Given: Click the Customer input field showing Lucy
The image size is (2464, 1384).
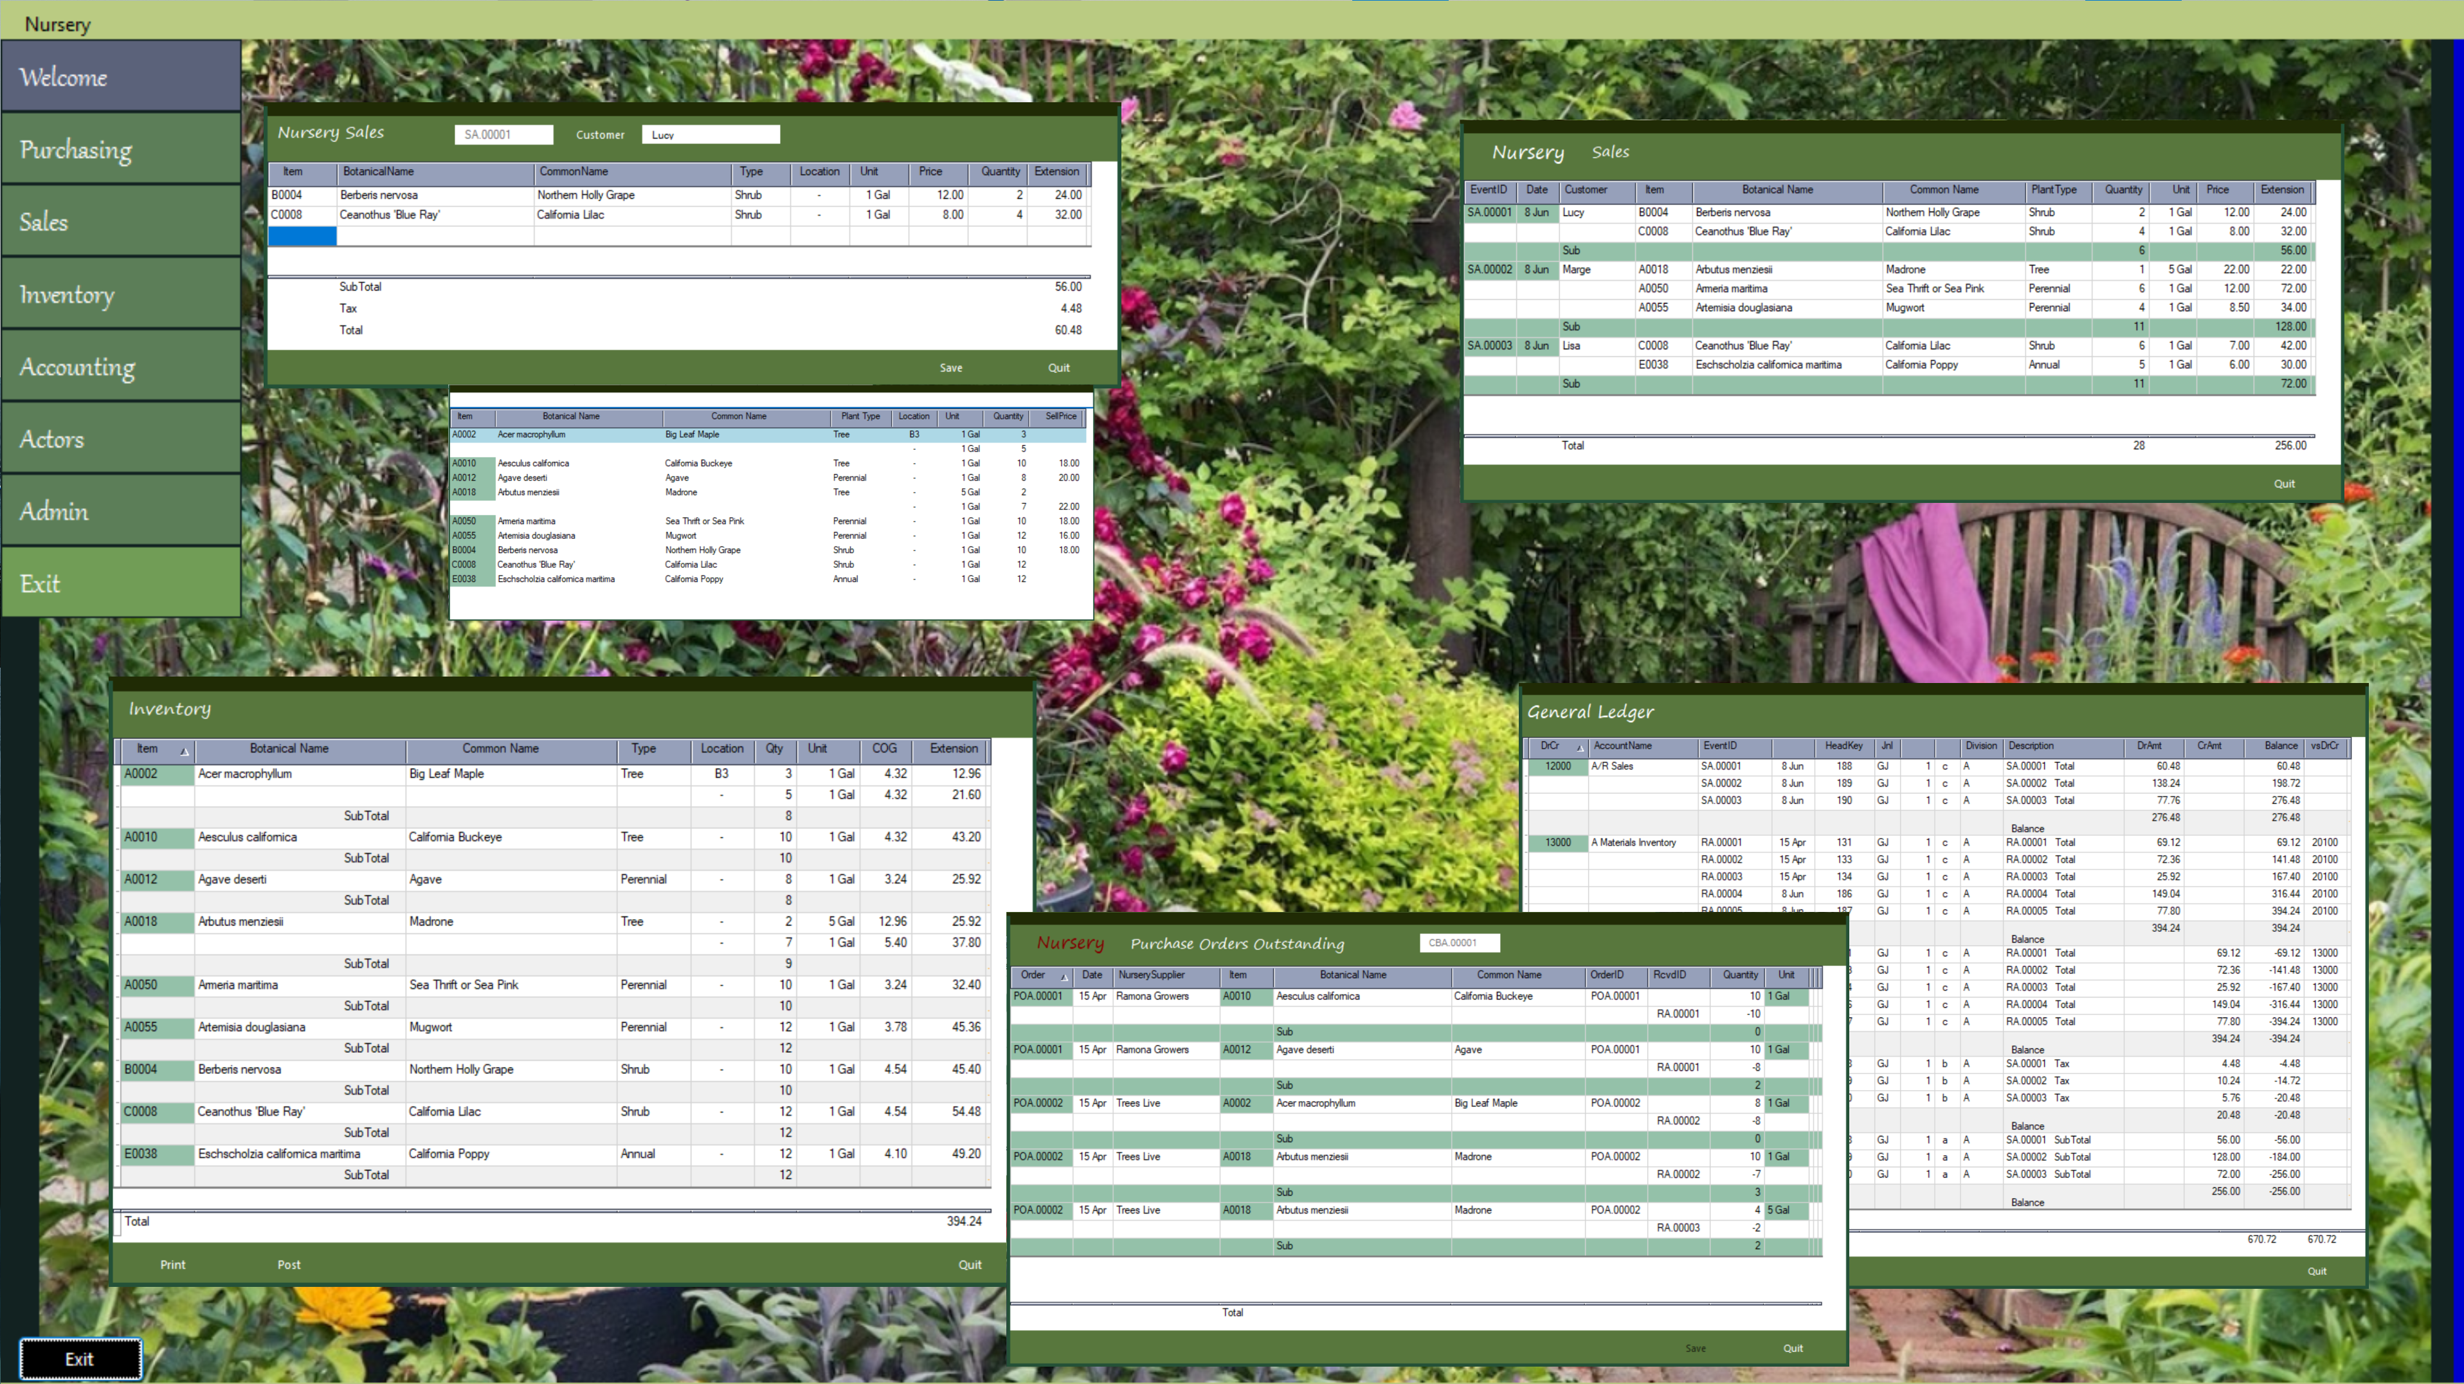Looking at the screenshot, I should pyautogui.click(x=710, y=135).
